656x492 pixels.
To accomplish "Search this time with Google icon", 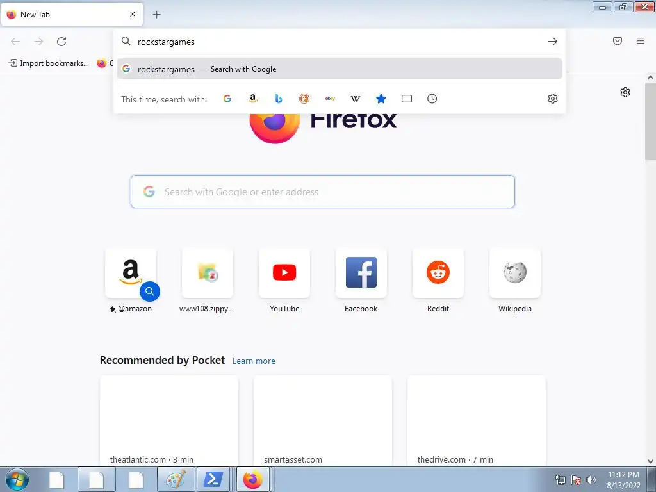I will [227, 99].
